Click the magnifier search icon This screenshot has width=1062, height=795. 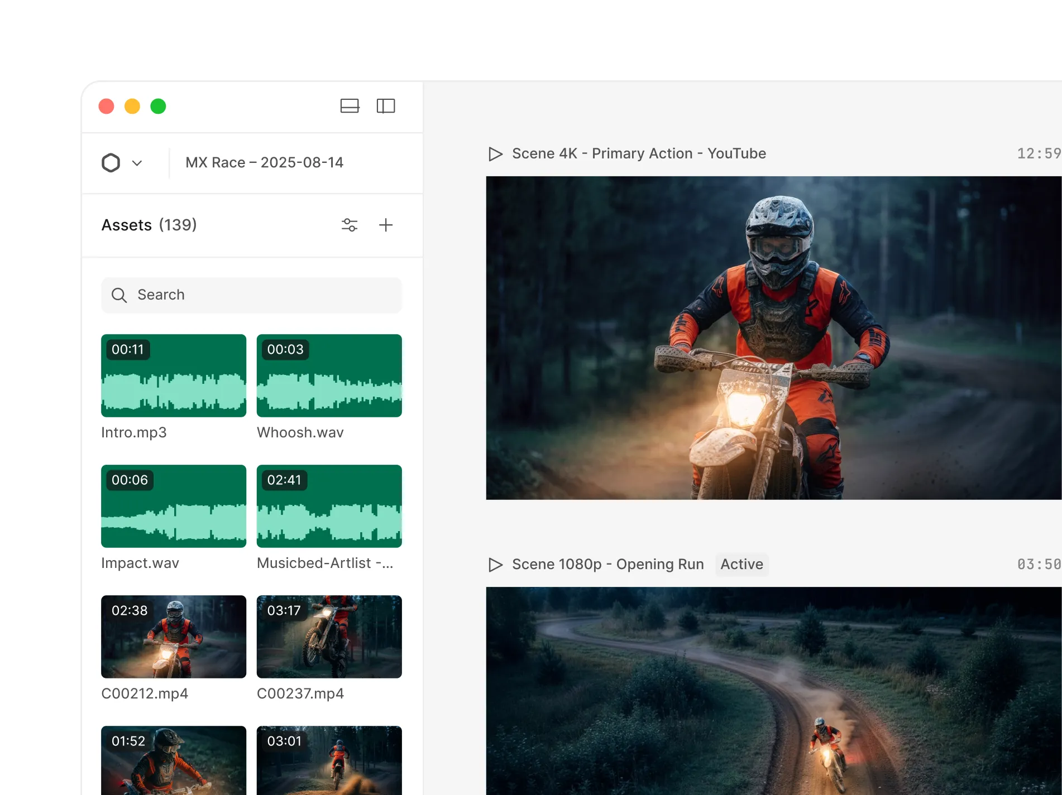pyautogui.click(x=119, y=295)
